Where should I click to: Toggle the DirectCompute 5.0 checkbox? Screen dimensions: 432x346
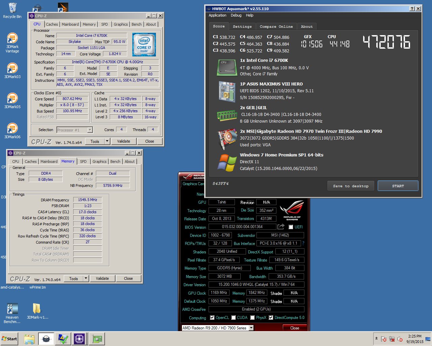click(x=271, y=318)
